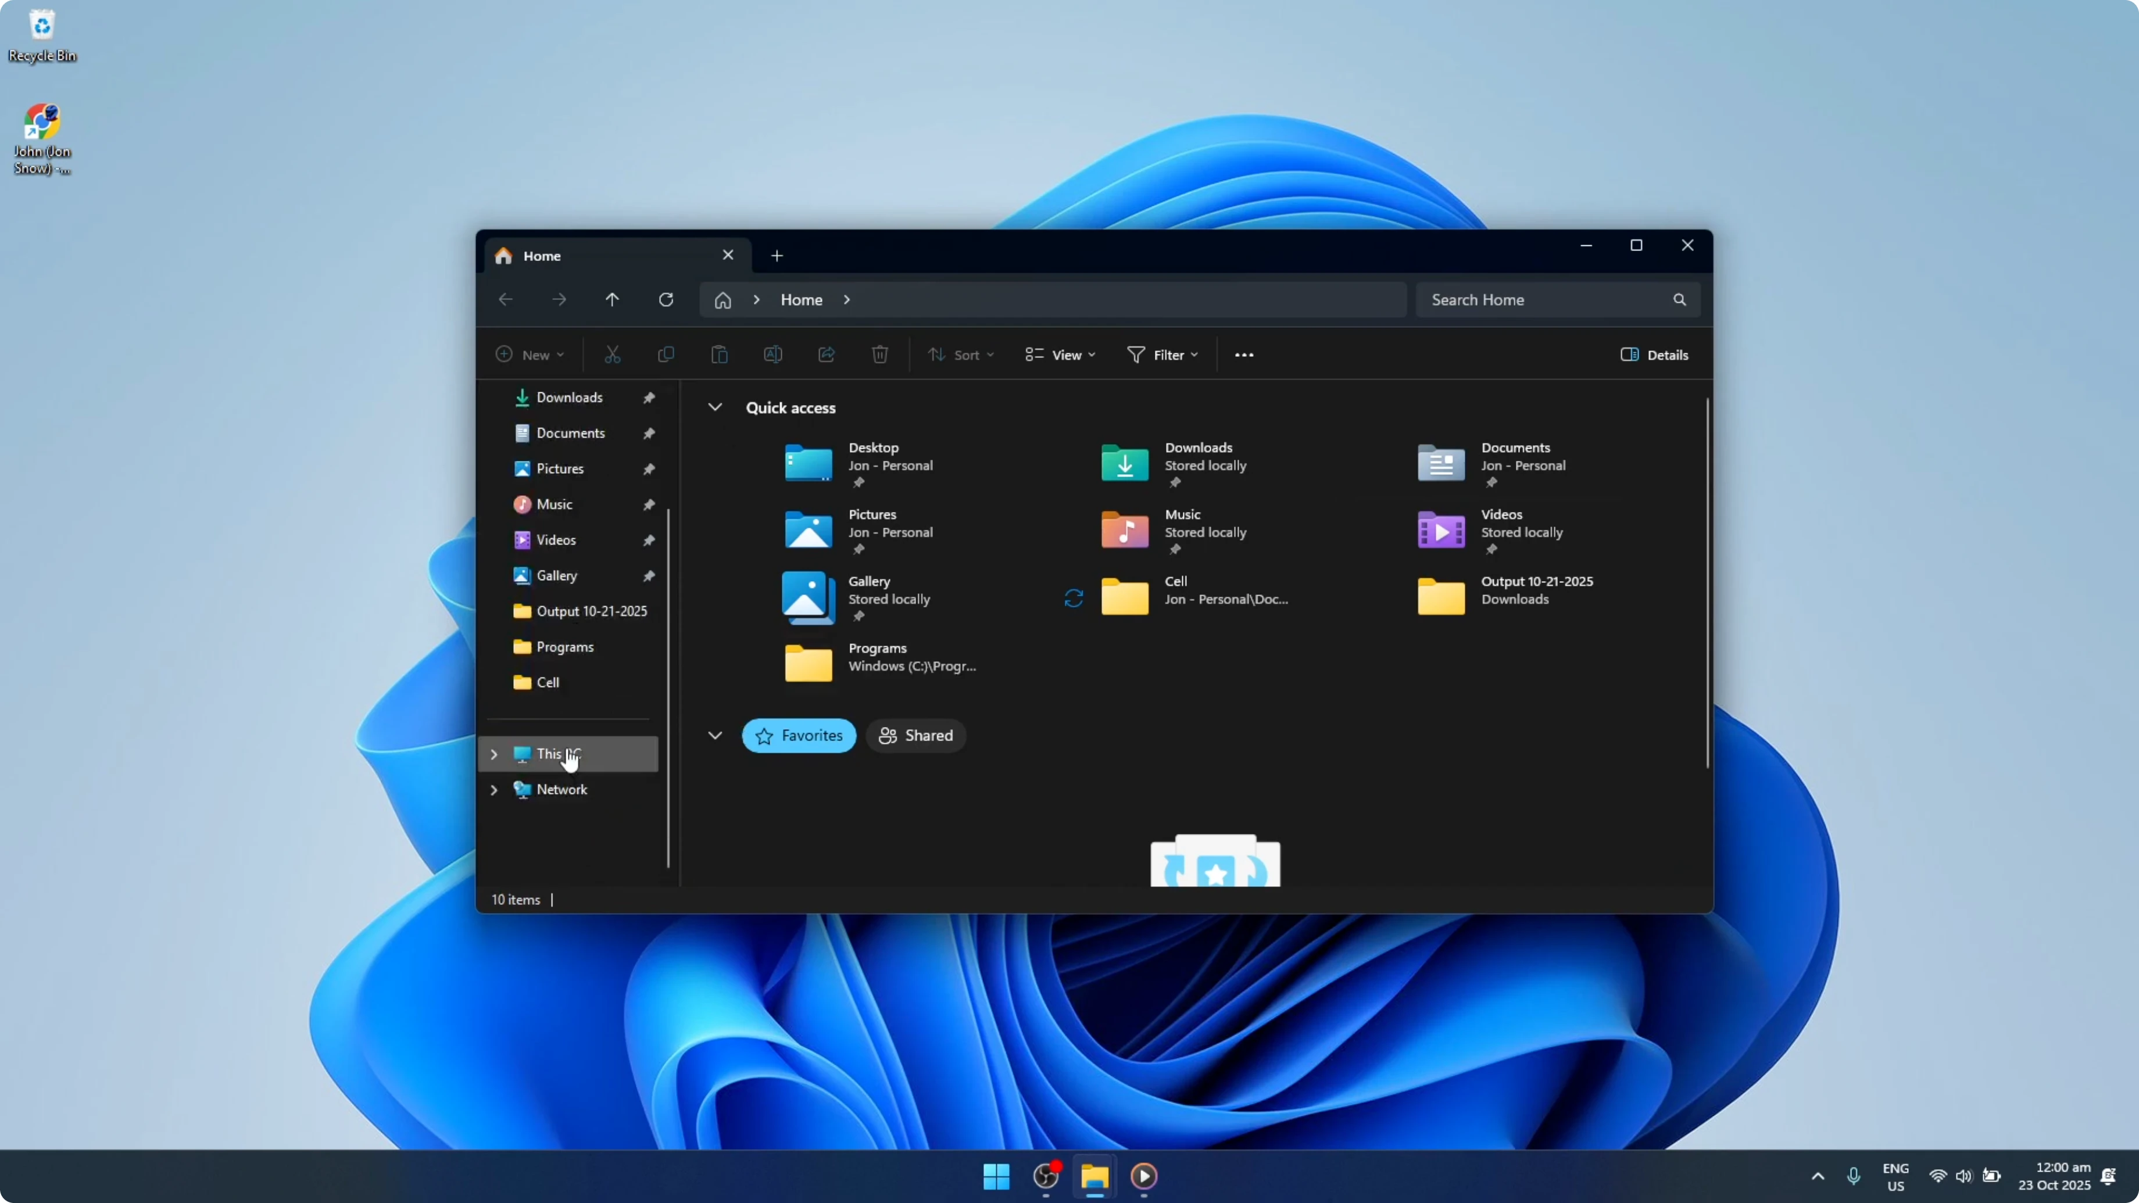
Task: Select the Network item in sidebar
Action: click(x=561, y=790)
